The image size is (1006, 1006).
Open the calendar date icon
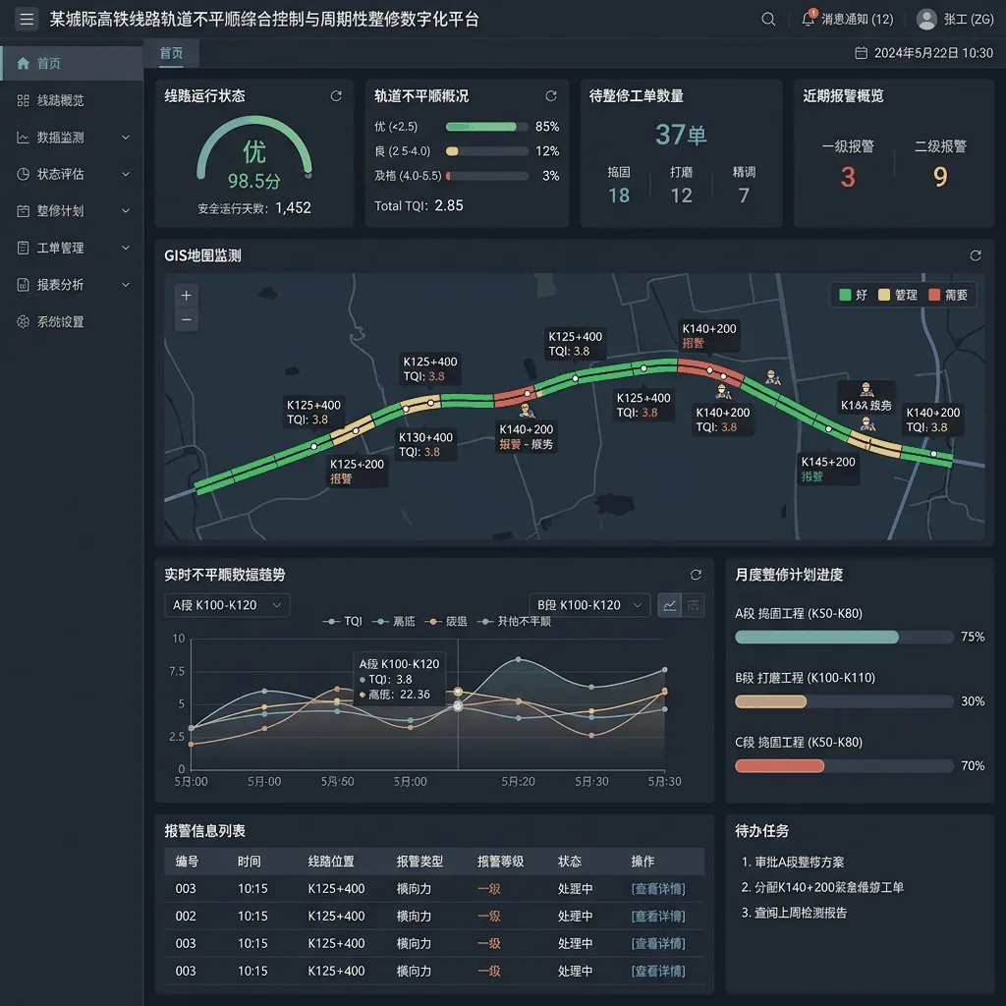[861, 53]
